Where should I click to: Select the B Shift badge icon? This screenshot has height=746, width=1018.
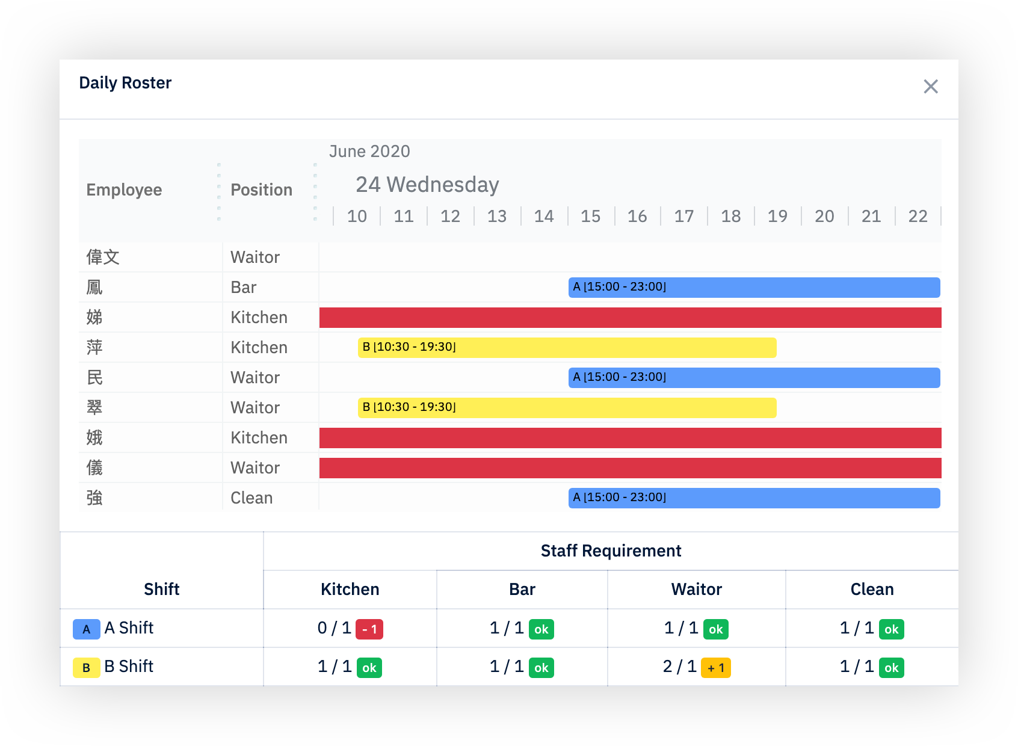86,667
